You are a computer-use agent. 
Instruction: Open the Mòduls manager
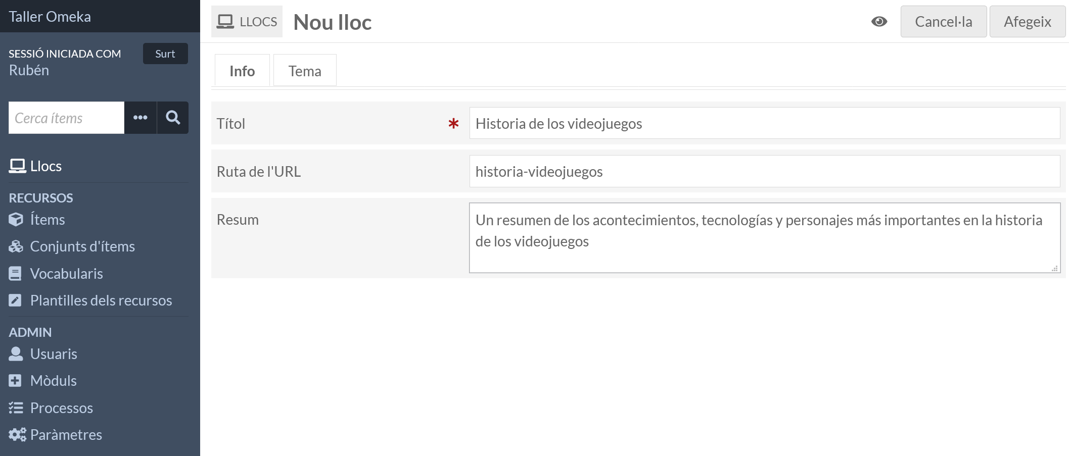pyautogui.click(x=52, y=380)
